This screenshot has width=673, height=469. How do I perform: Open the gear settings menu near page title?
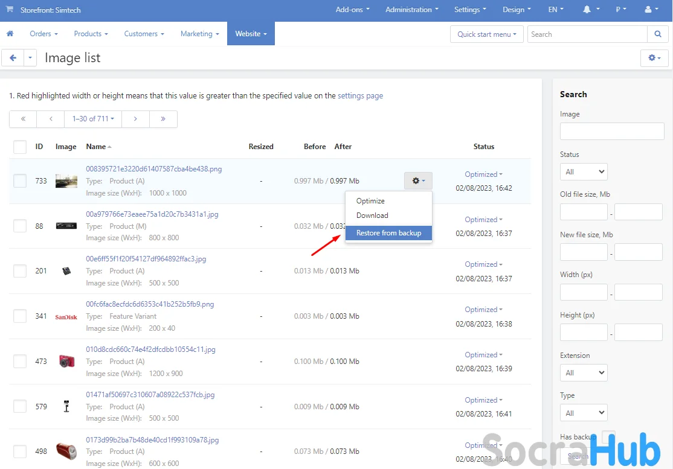tap(654, 58)
